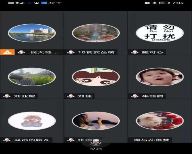Click muted mic icon beside 民大杨
Viewport: 192px width, 154px height.
[21, 52]
